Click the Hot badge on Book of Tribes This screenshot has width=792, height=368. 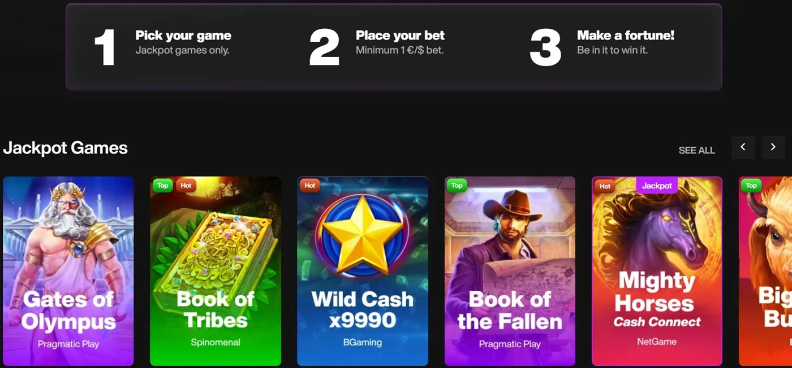point(186,185)
